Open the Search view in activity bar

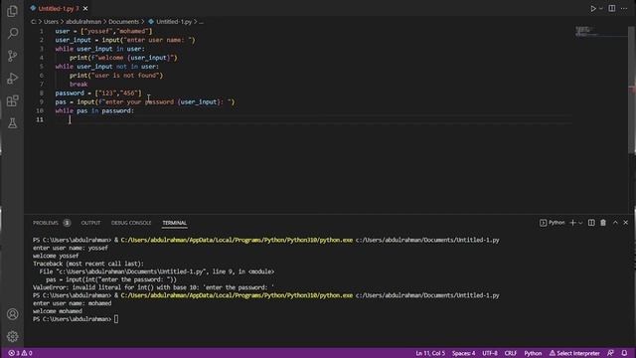(12, 33)
